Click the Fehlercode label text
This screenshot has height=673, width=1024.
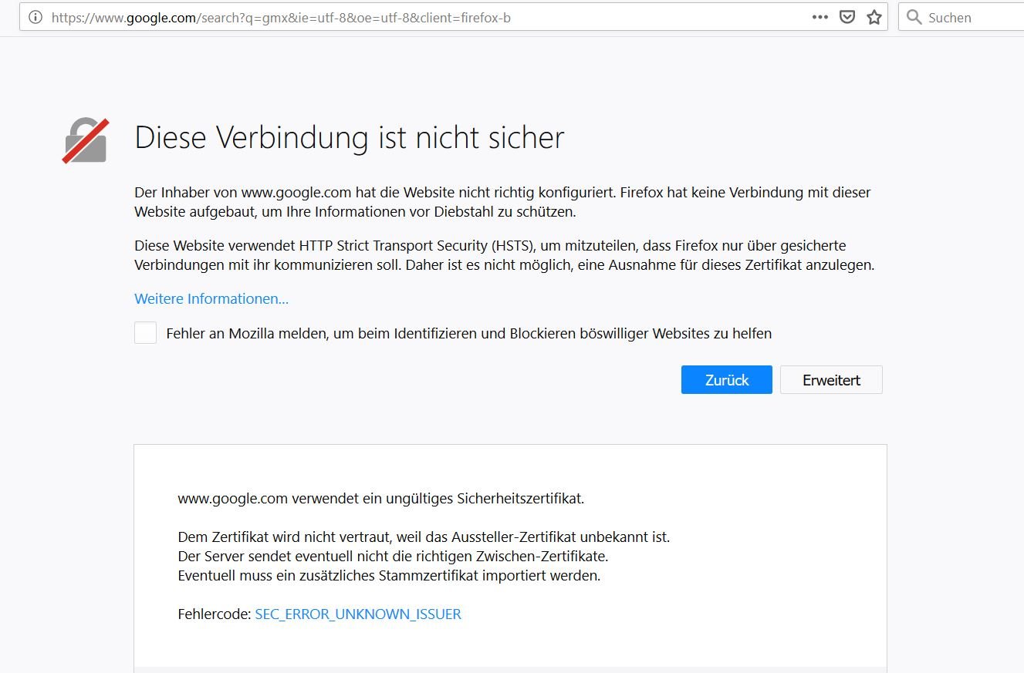point(214,614)
